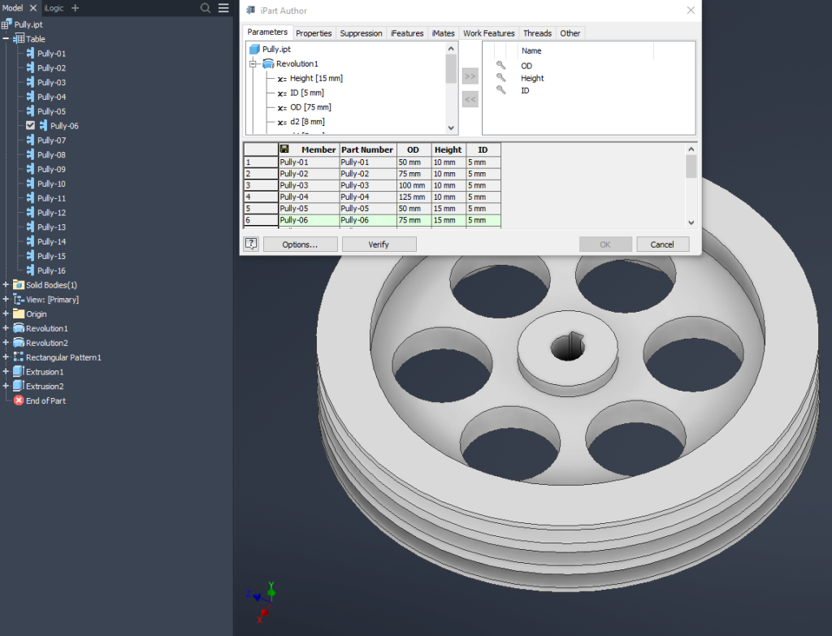
Task: Collapse Revolution1 in the parameters tree
Action: click(253, 63)
